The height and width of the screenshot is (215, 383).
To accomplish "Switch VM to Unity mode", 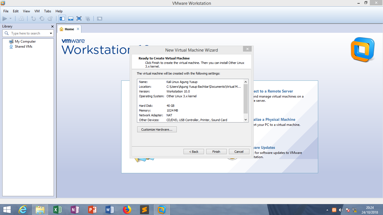I will coord(87,19).
